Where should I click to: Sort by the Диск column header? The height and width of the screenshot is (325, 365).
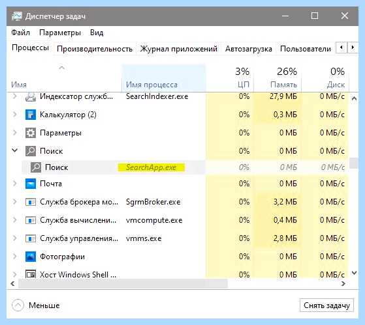tap(325, 78)
